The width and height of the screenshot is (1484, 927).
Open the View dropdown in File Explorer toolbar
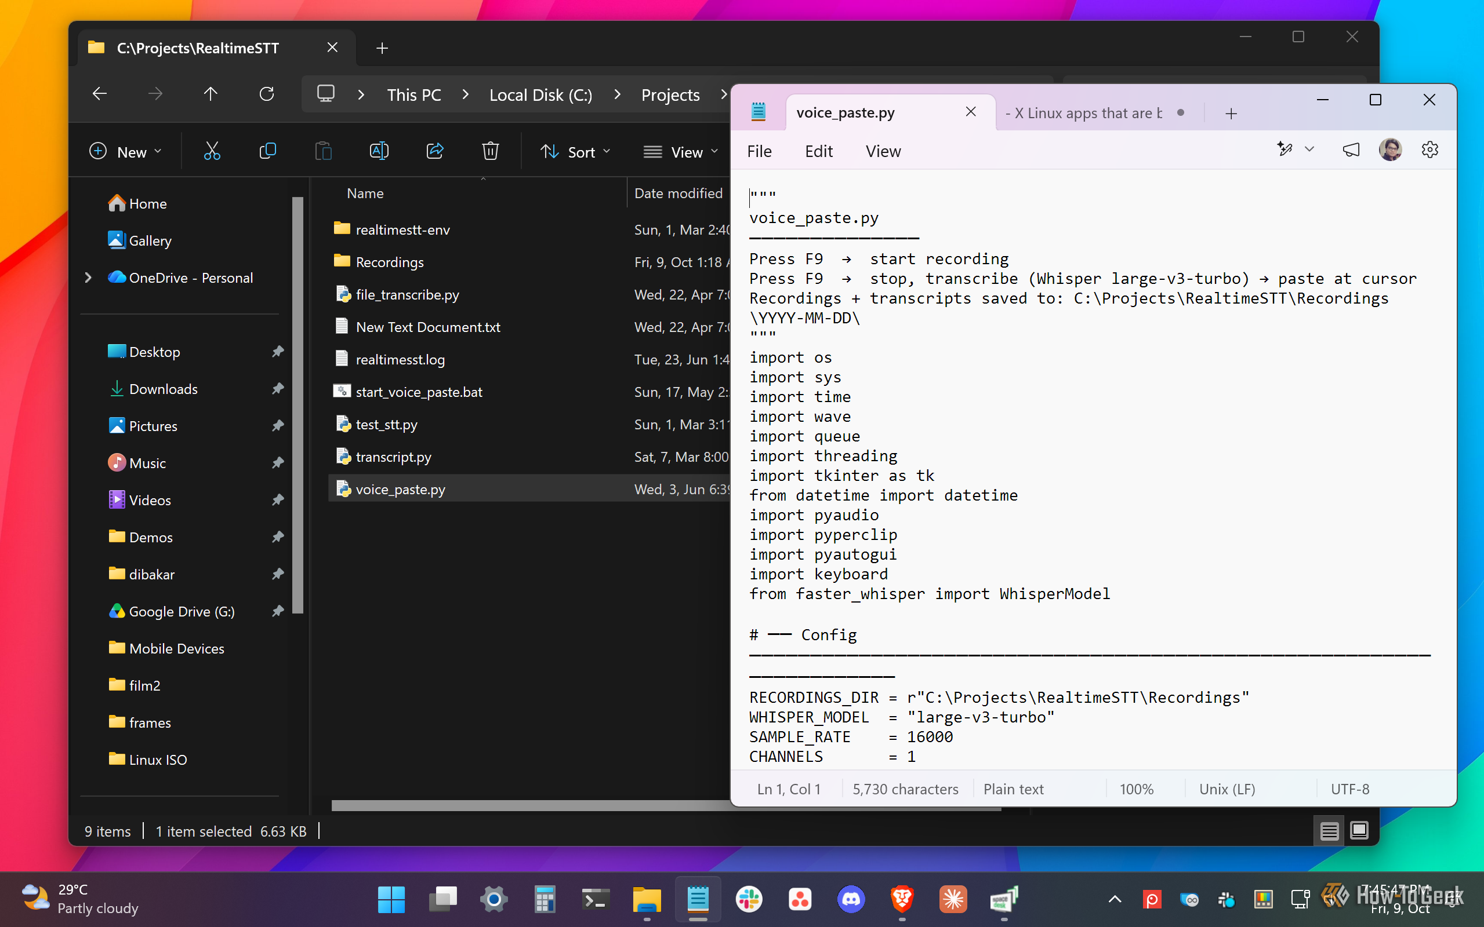pyautogui.click(x=680, y=151)
